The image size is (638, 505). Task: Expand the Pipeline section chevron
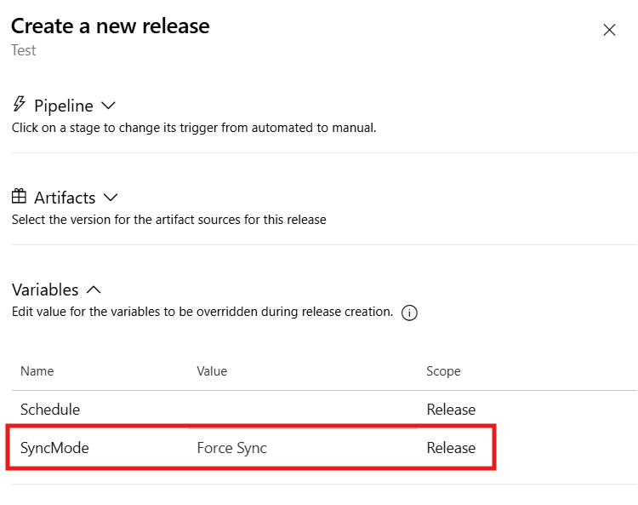coord(108,106)
